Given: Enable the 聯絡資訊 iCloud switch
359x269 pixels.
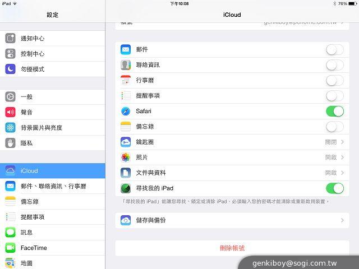Looking at the screenshot, I should [335, 65].
